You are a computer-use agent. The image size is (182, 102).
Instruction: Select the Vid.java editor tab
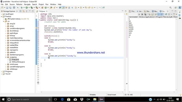point(42,11)
